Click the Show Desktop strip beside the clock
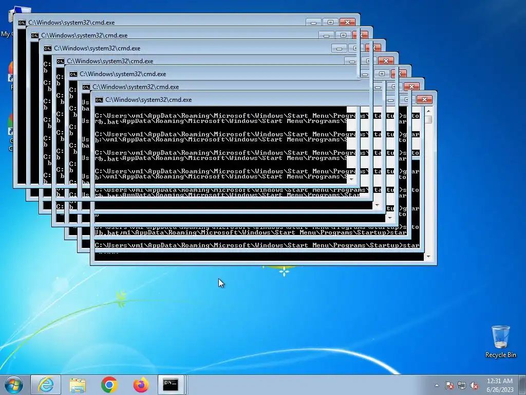Image resolution: width=526 pixels, height=395 pixels. (x=523, y=385)
